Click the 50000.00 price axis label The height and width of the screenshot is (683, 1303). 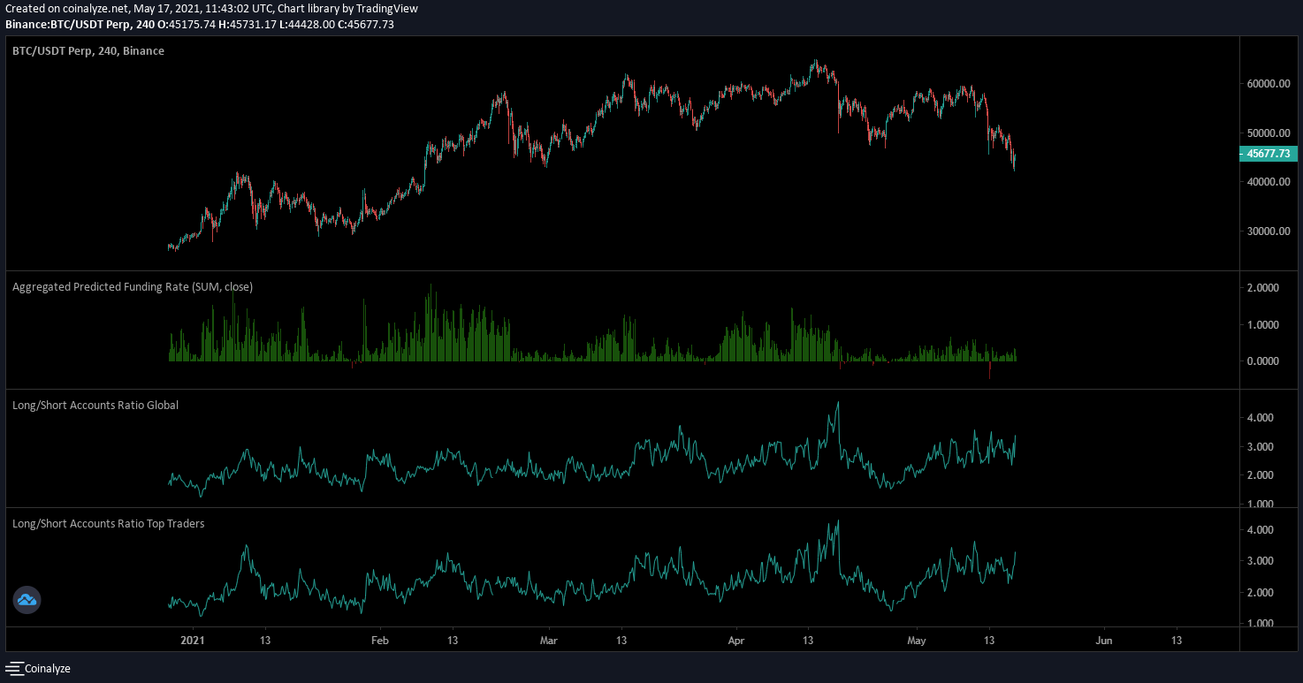tap(1269, 133)
